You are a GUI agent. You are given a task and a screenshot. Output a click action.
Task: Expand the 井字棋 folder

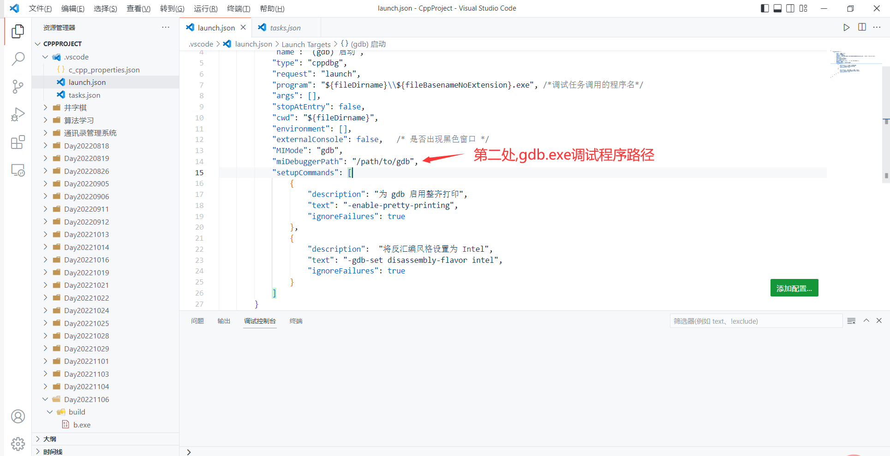coord(45,107)
